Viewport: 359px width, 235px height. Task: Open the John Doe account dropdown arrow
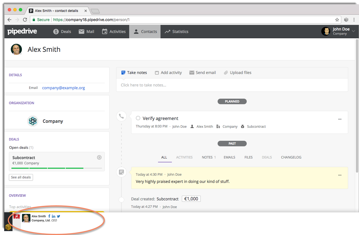(x=353, y=31)
